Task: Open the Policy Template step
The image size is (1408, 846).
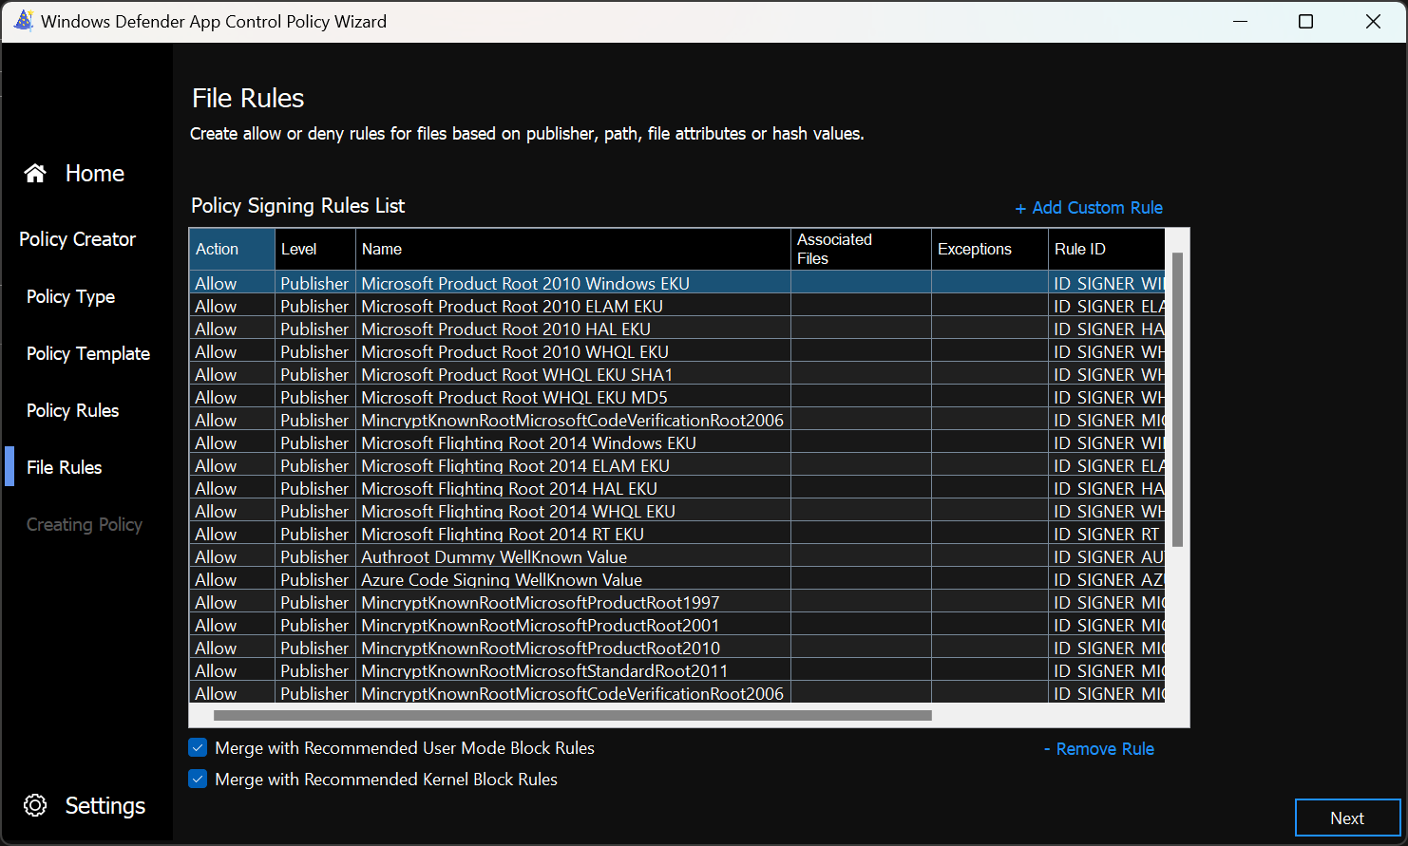Action: pyautogui.click(x=88, y=353)
